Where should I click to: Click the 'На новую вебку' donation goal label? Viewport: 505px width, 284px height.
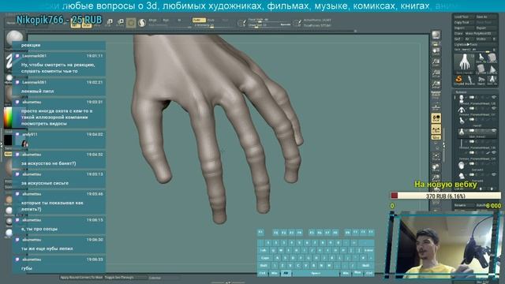pos(445,184)
